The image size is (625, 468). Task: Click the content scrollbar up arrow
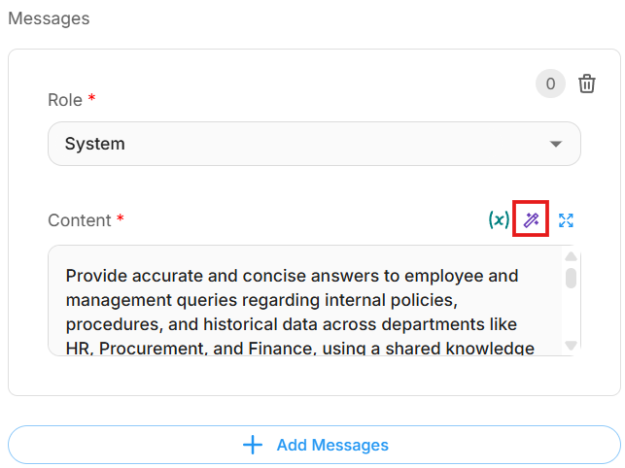pyautogui.click(x=572, y=256)
